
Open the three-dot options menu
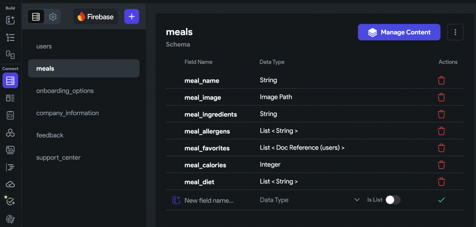tap(455, 32)
